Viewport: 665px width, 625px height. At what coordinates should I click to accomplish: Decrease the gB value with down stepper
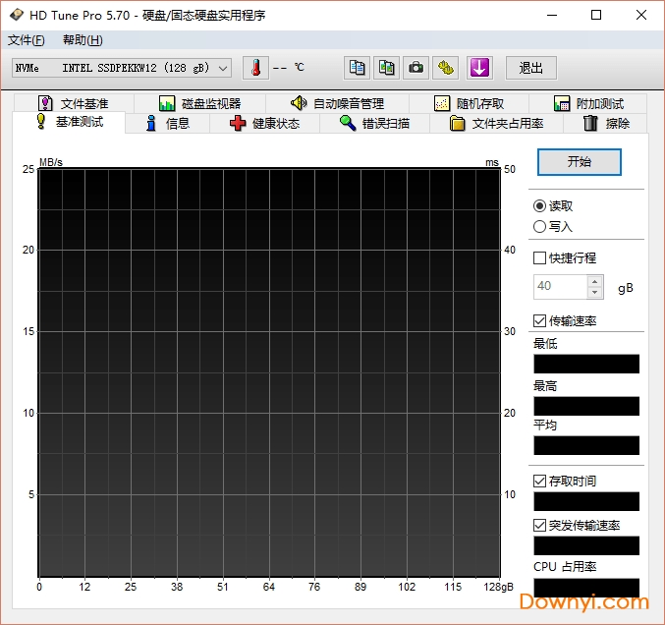(595, 292)
